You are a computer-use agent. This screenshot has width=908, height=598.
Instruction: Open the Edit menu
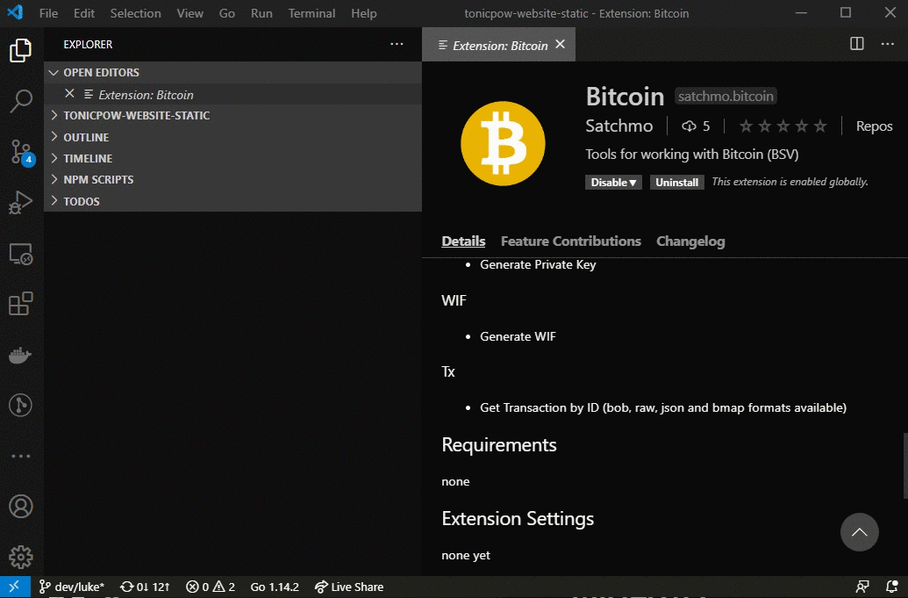[84, 13]
